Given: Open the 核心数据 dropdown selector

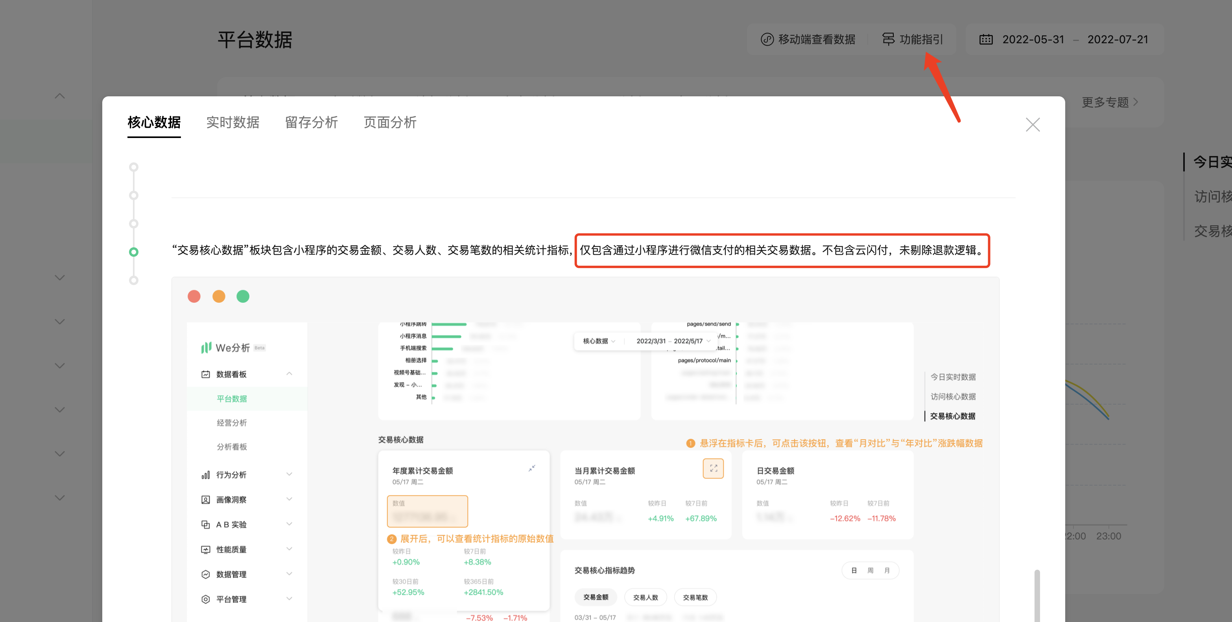Looking at the screenshot, I should click(x=598, y=341).
